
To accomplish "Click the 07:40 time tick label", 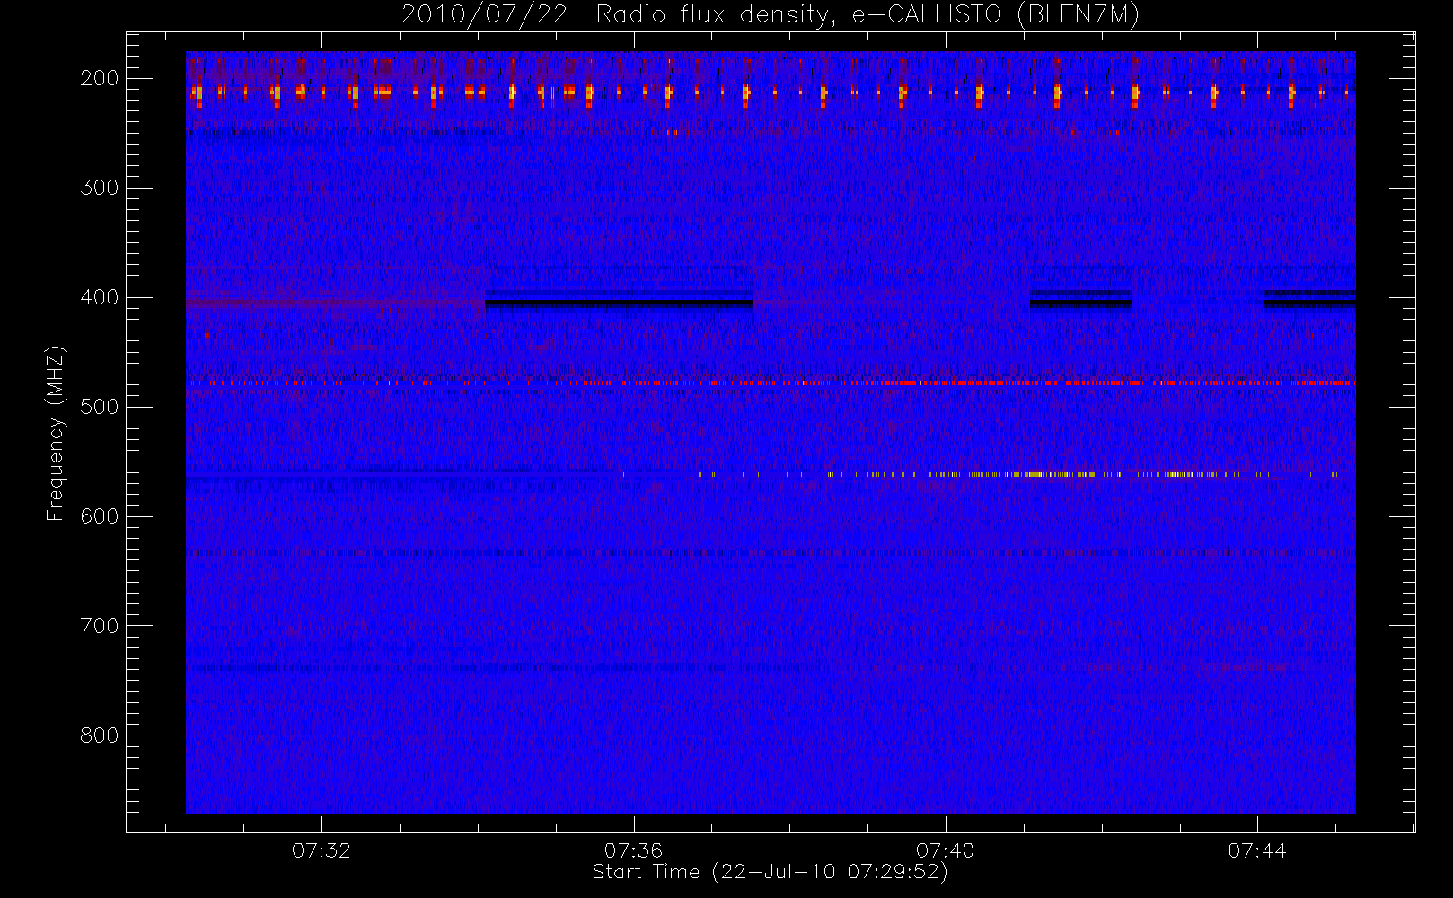I will coord(945,850).
